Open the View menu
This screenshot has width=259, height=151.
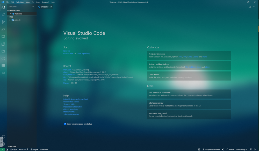coord(28,2)
